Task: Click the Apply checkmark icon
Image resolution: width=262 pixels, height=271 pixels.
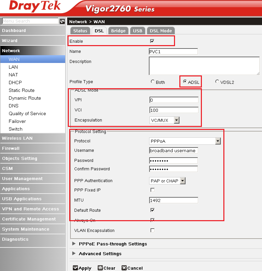Action: click(75, 268)
